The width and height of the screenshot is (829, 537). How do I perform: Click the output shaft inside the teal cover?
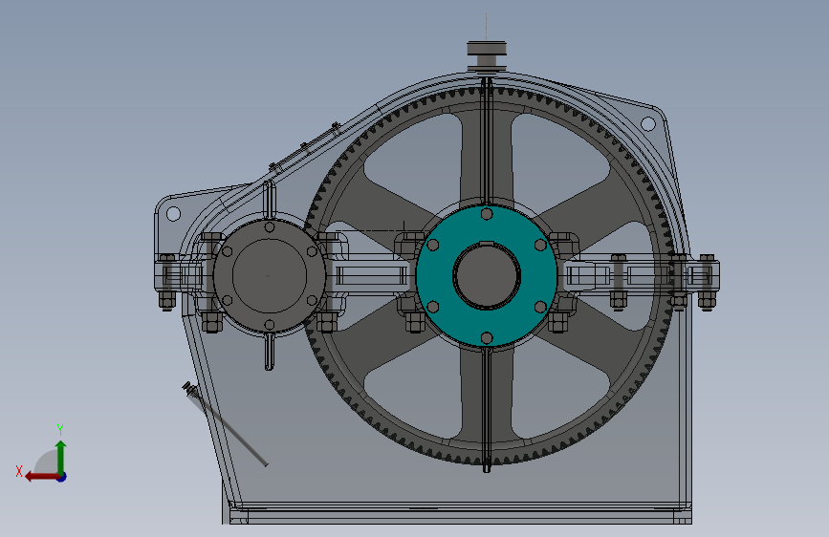[x=487, y=275]
